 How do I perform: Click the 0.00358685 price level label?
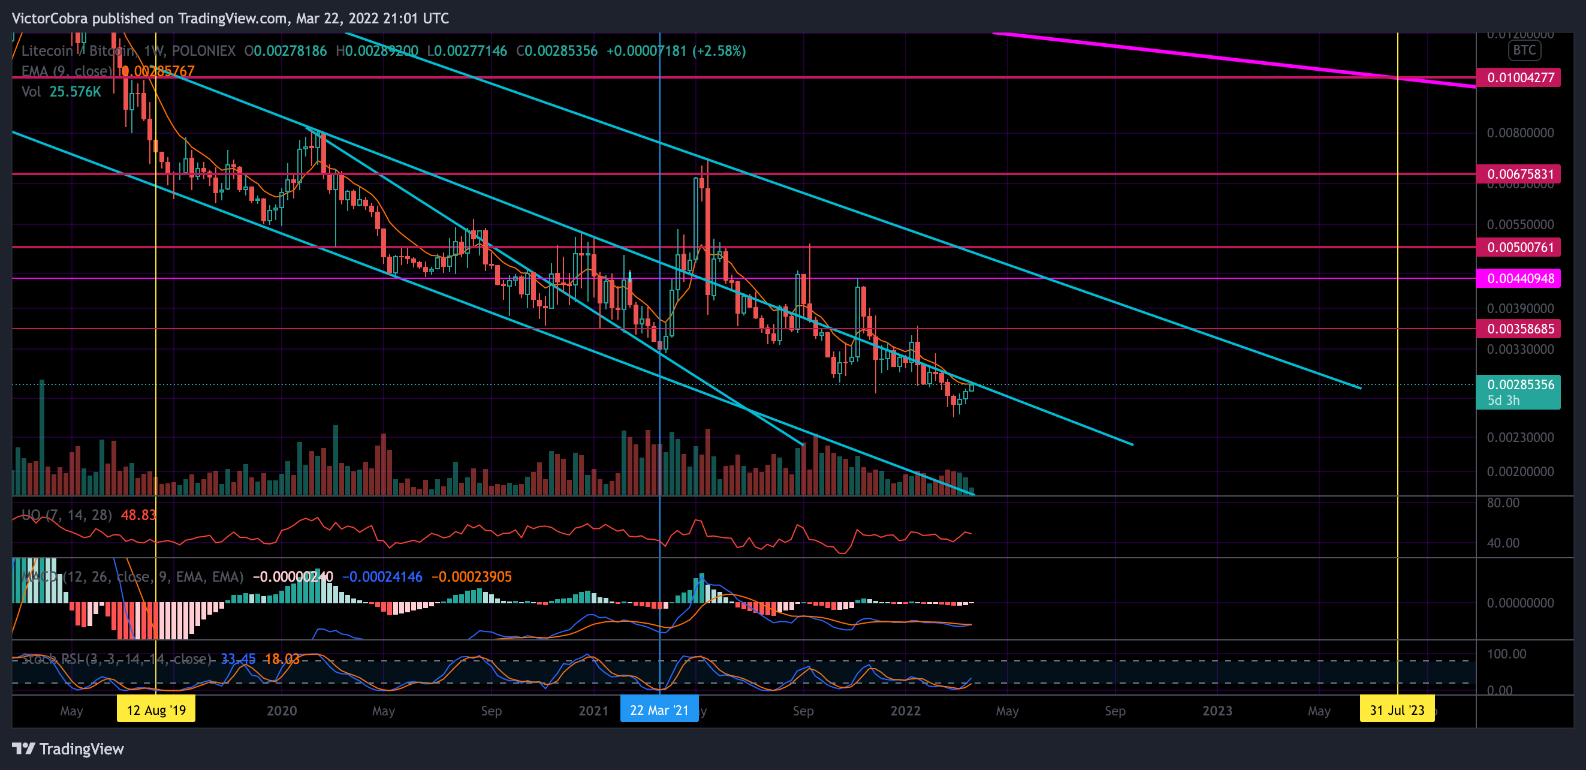1518,329
